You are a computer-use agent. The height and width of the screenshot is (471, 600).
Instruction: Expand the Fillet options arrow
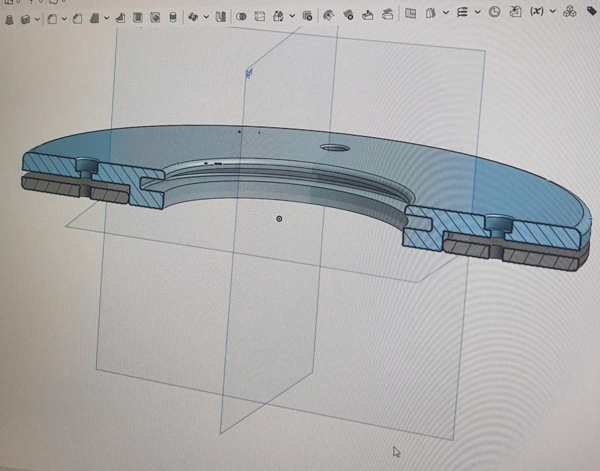pos(64,18)
